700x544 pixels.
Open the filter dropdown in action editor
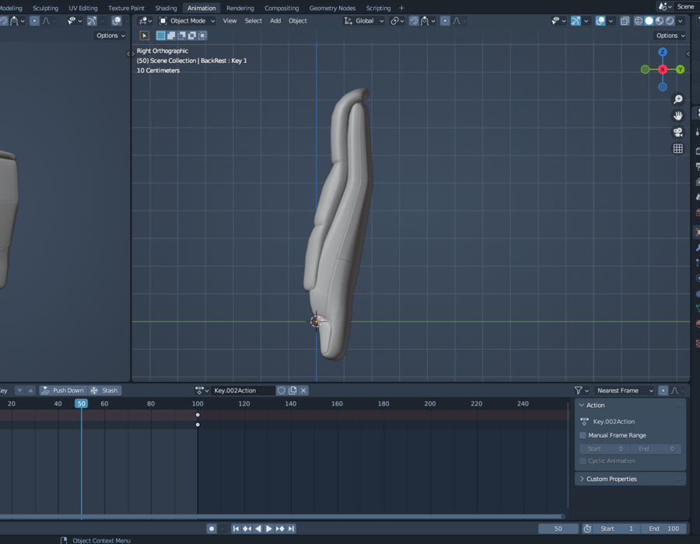pos(581,390)
